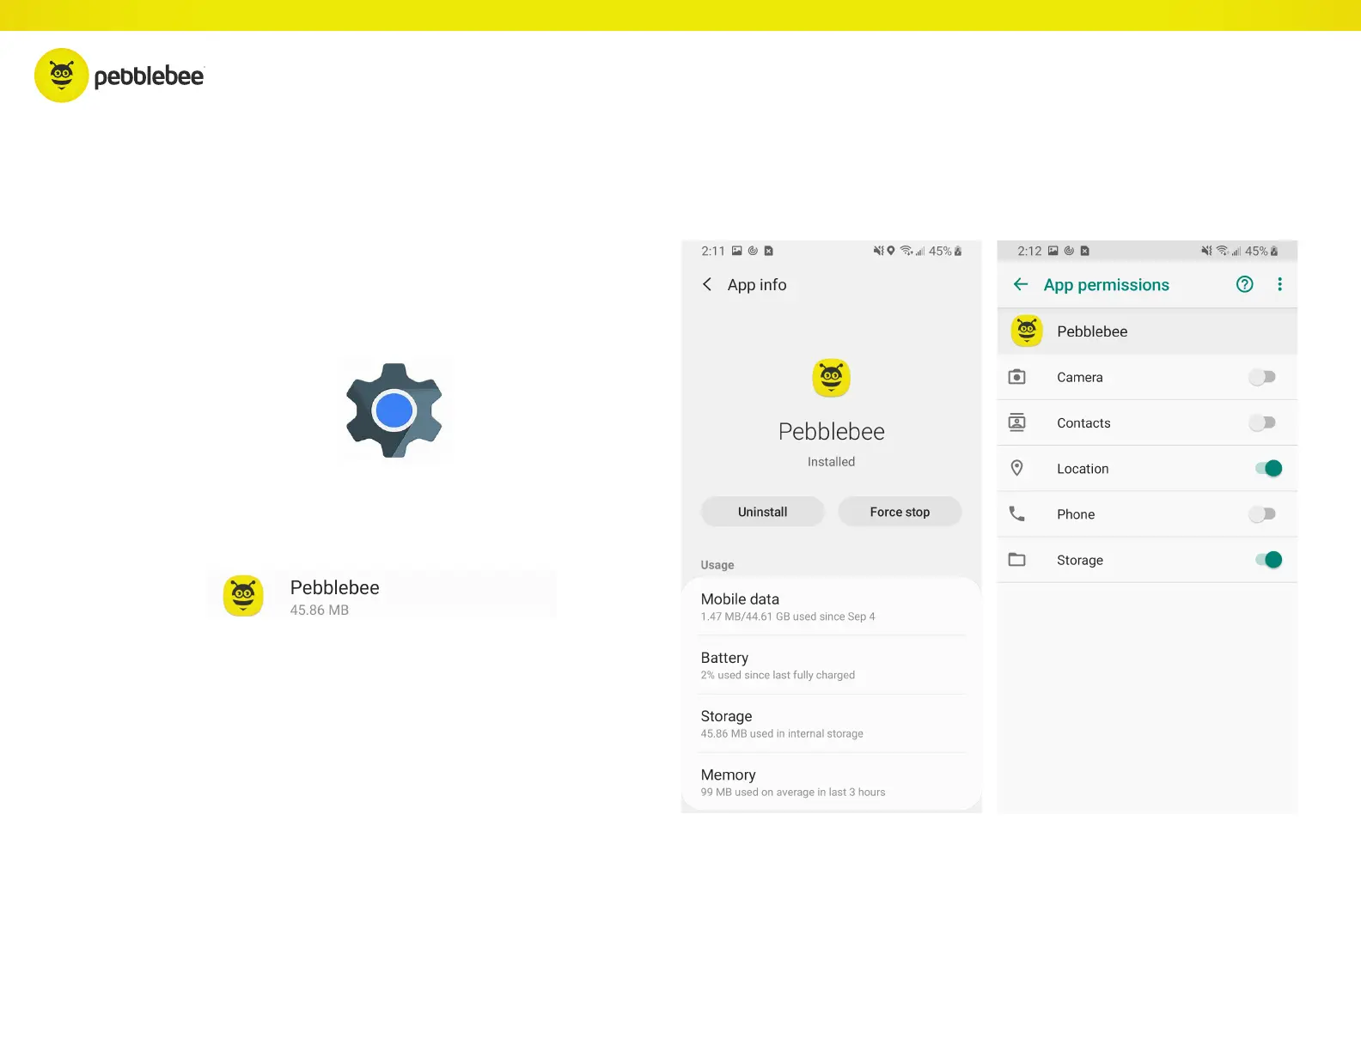Open the three-dot overflow menu in App permissions

click(x=1279, y=284)
